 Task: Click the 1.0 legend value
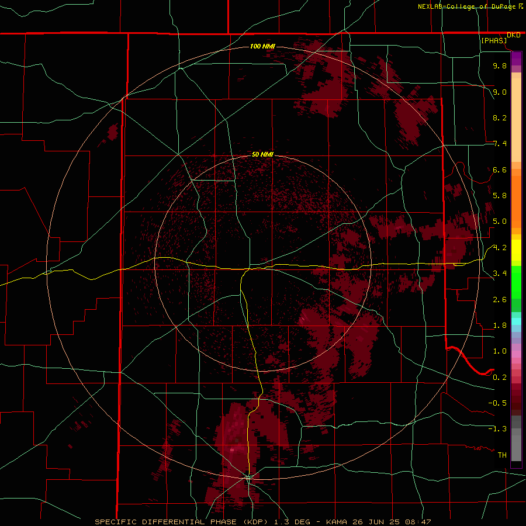[500, 351]
